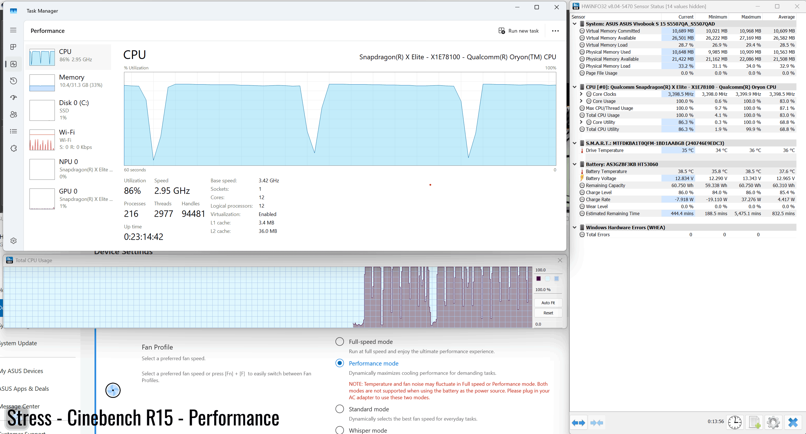Click the Total CPU Usage window app icon

point(10,260)
